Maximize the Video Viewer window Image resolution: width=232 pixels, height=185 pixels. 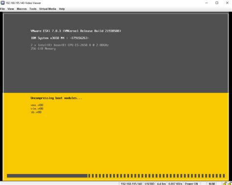tap(217, 3)
